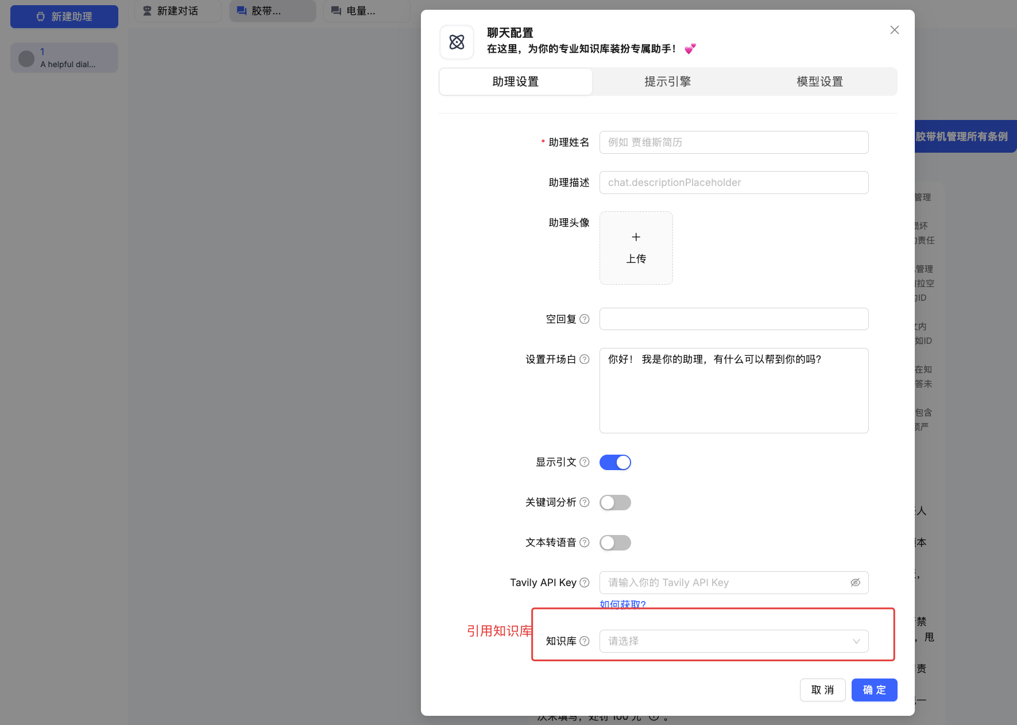This screenshot has width=1017, height=725.
Task: Click the robot icon on 新建助理 button
Action: tap(40, 17)
